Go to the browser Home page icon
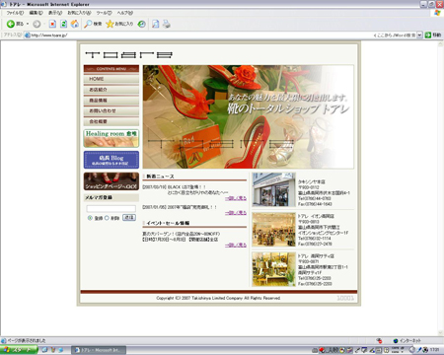 point(75,24)
